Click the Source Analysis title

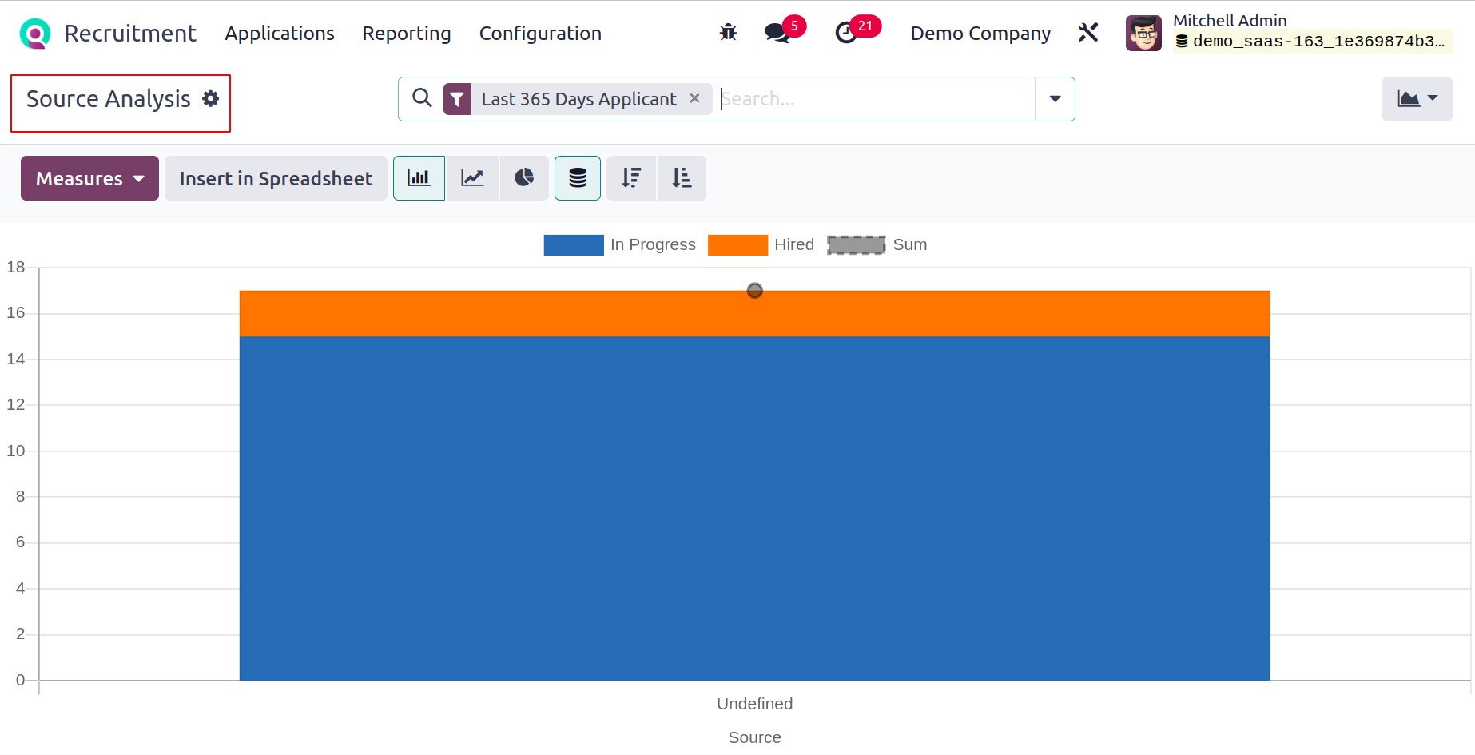[109, 99]
